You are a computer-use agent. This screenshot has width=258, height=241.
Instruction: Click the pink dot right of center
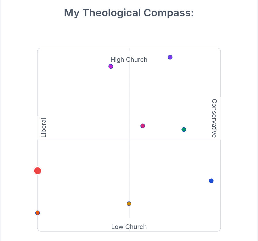(143, 126)
